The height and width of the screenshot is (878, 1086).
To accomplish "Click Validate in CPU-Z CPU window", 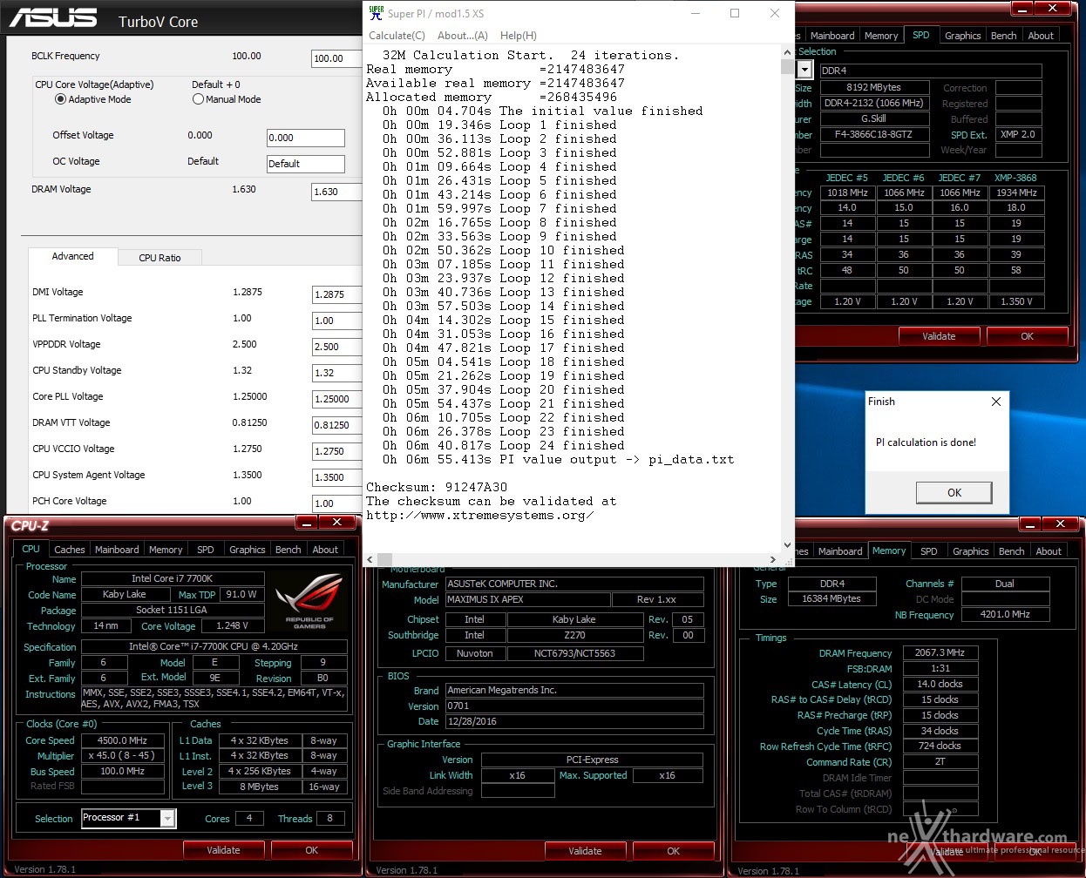I will point(223,850).
